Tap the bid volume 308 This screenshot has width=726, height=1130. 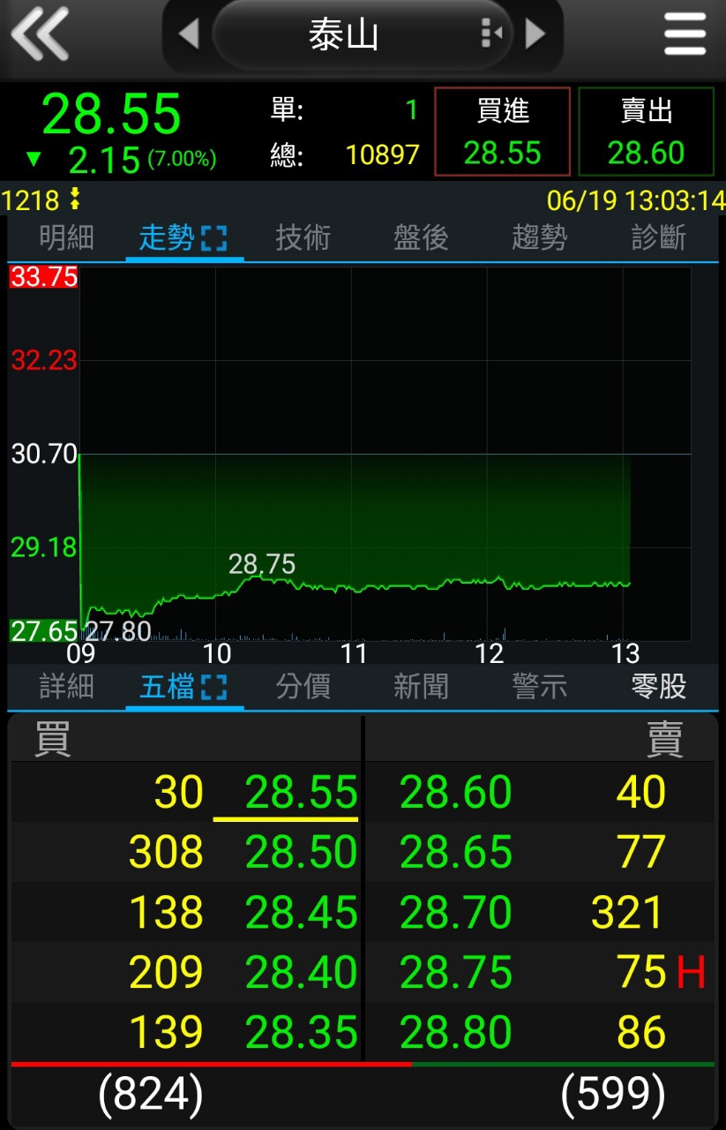pos(166,853)
